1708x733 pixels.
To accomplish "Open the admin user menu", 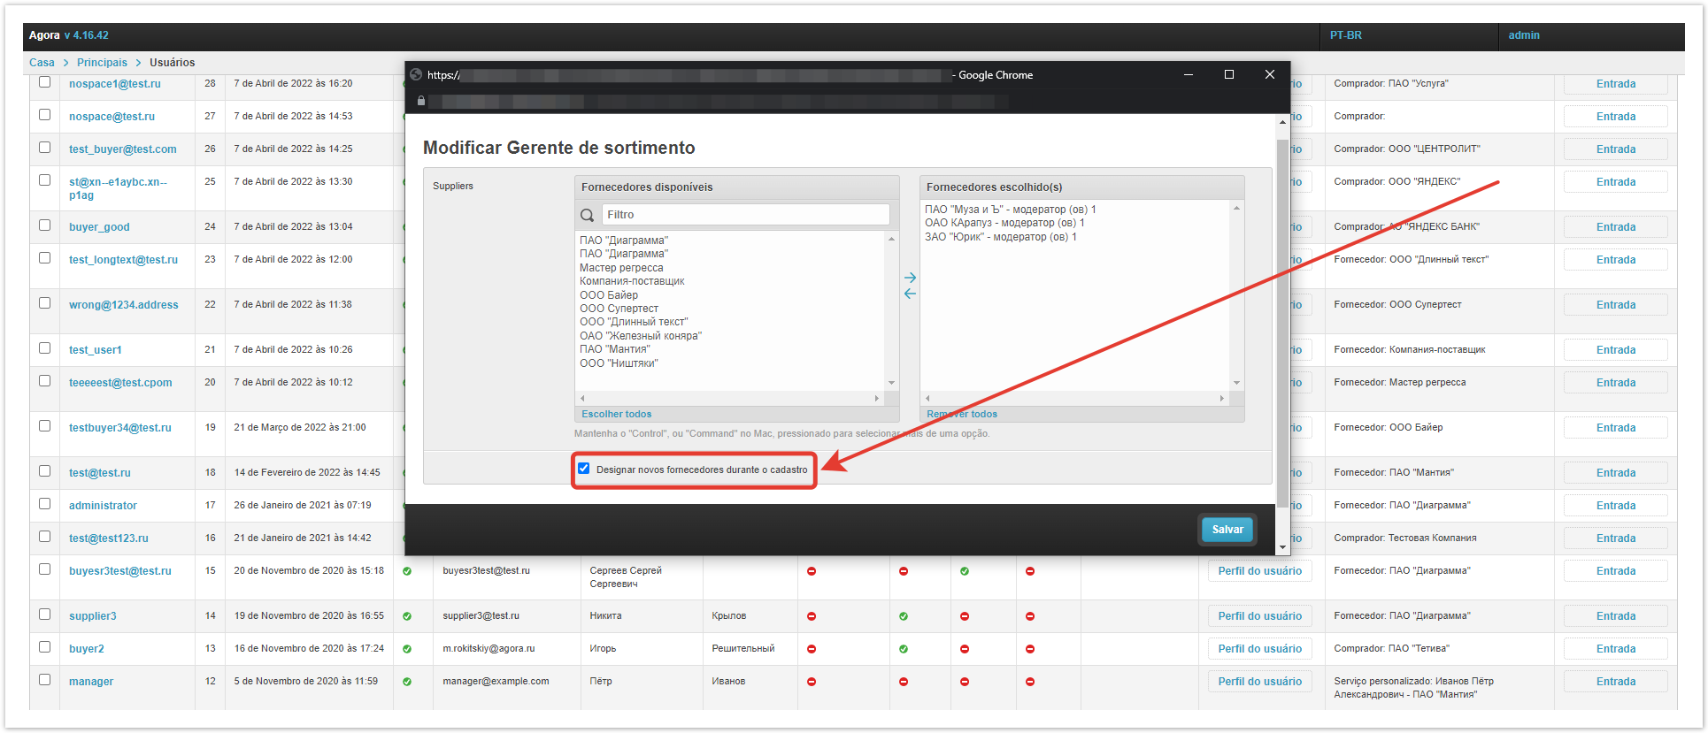I will pos(1523,35).
